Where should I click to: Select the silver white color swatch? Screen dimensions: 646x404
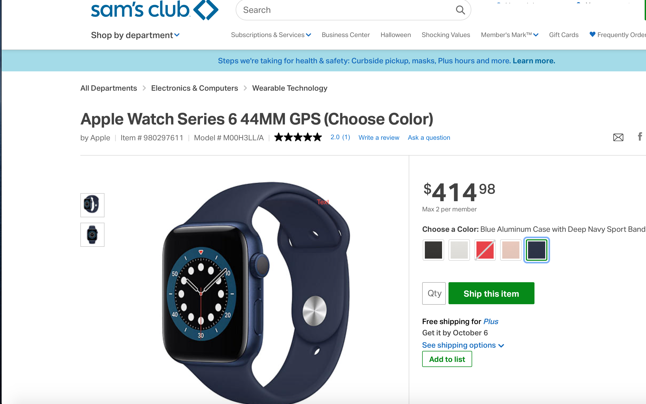459,250
